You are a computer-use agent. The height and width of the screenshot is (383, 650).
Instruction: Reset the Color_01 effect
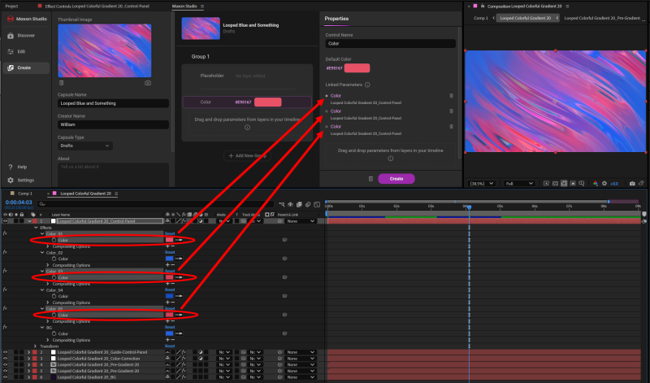click(170, 233)
